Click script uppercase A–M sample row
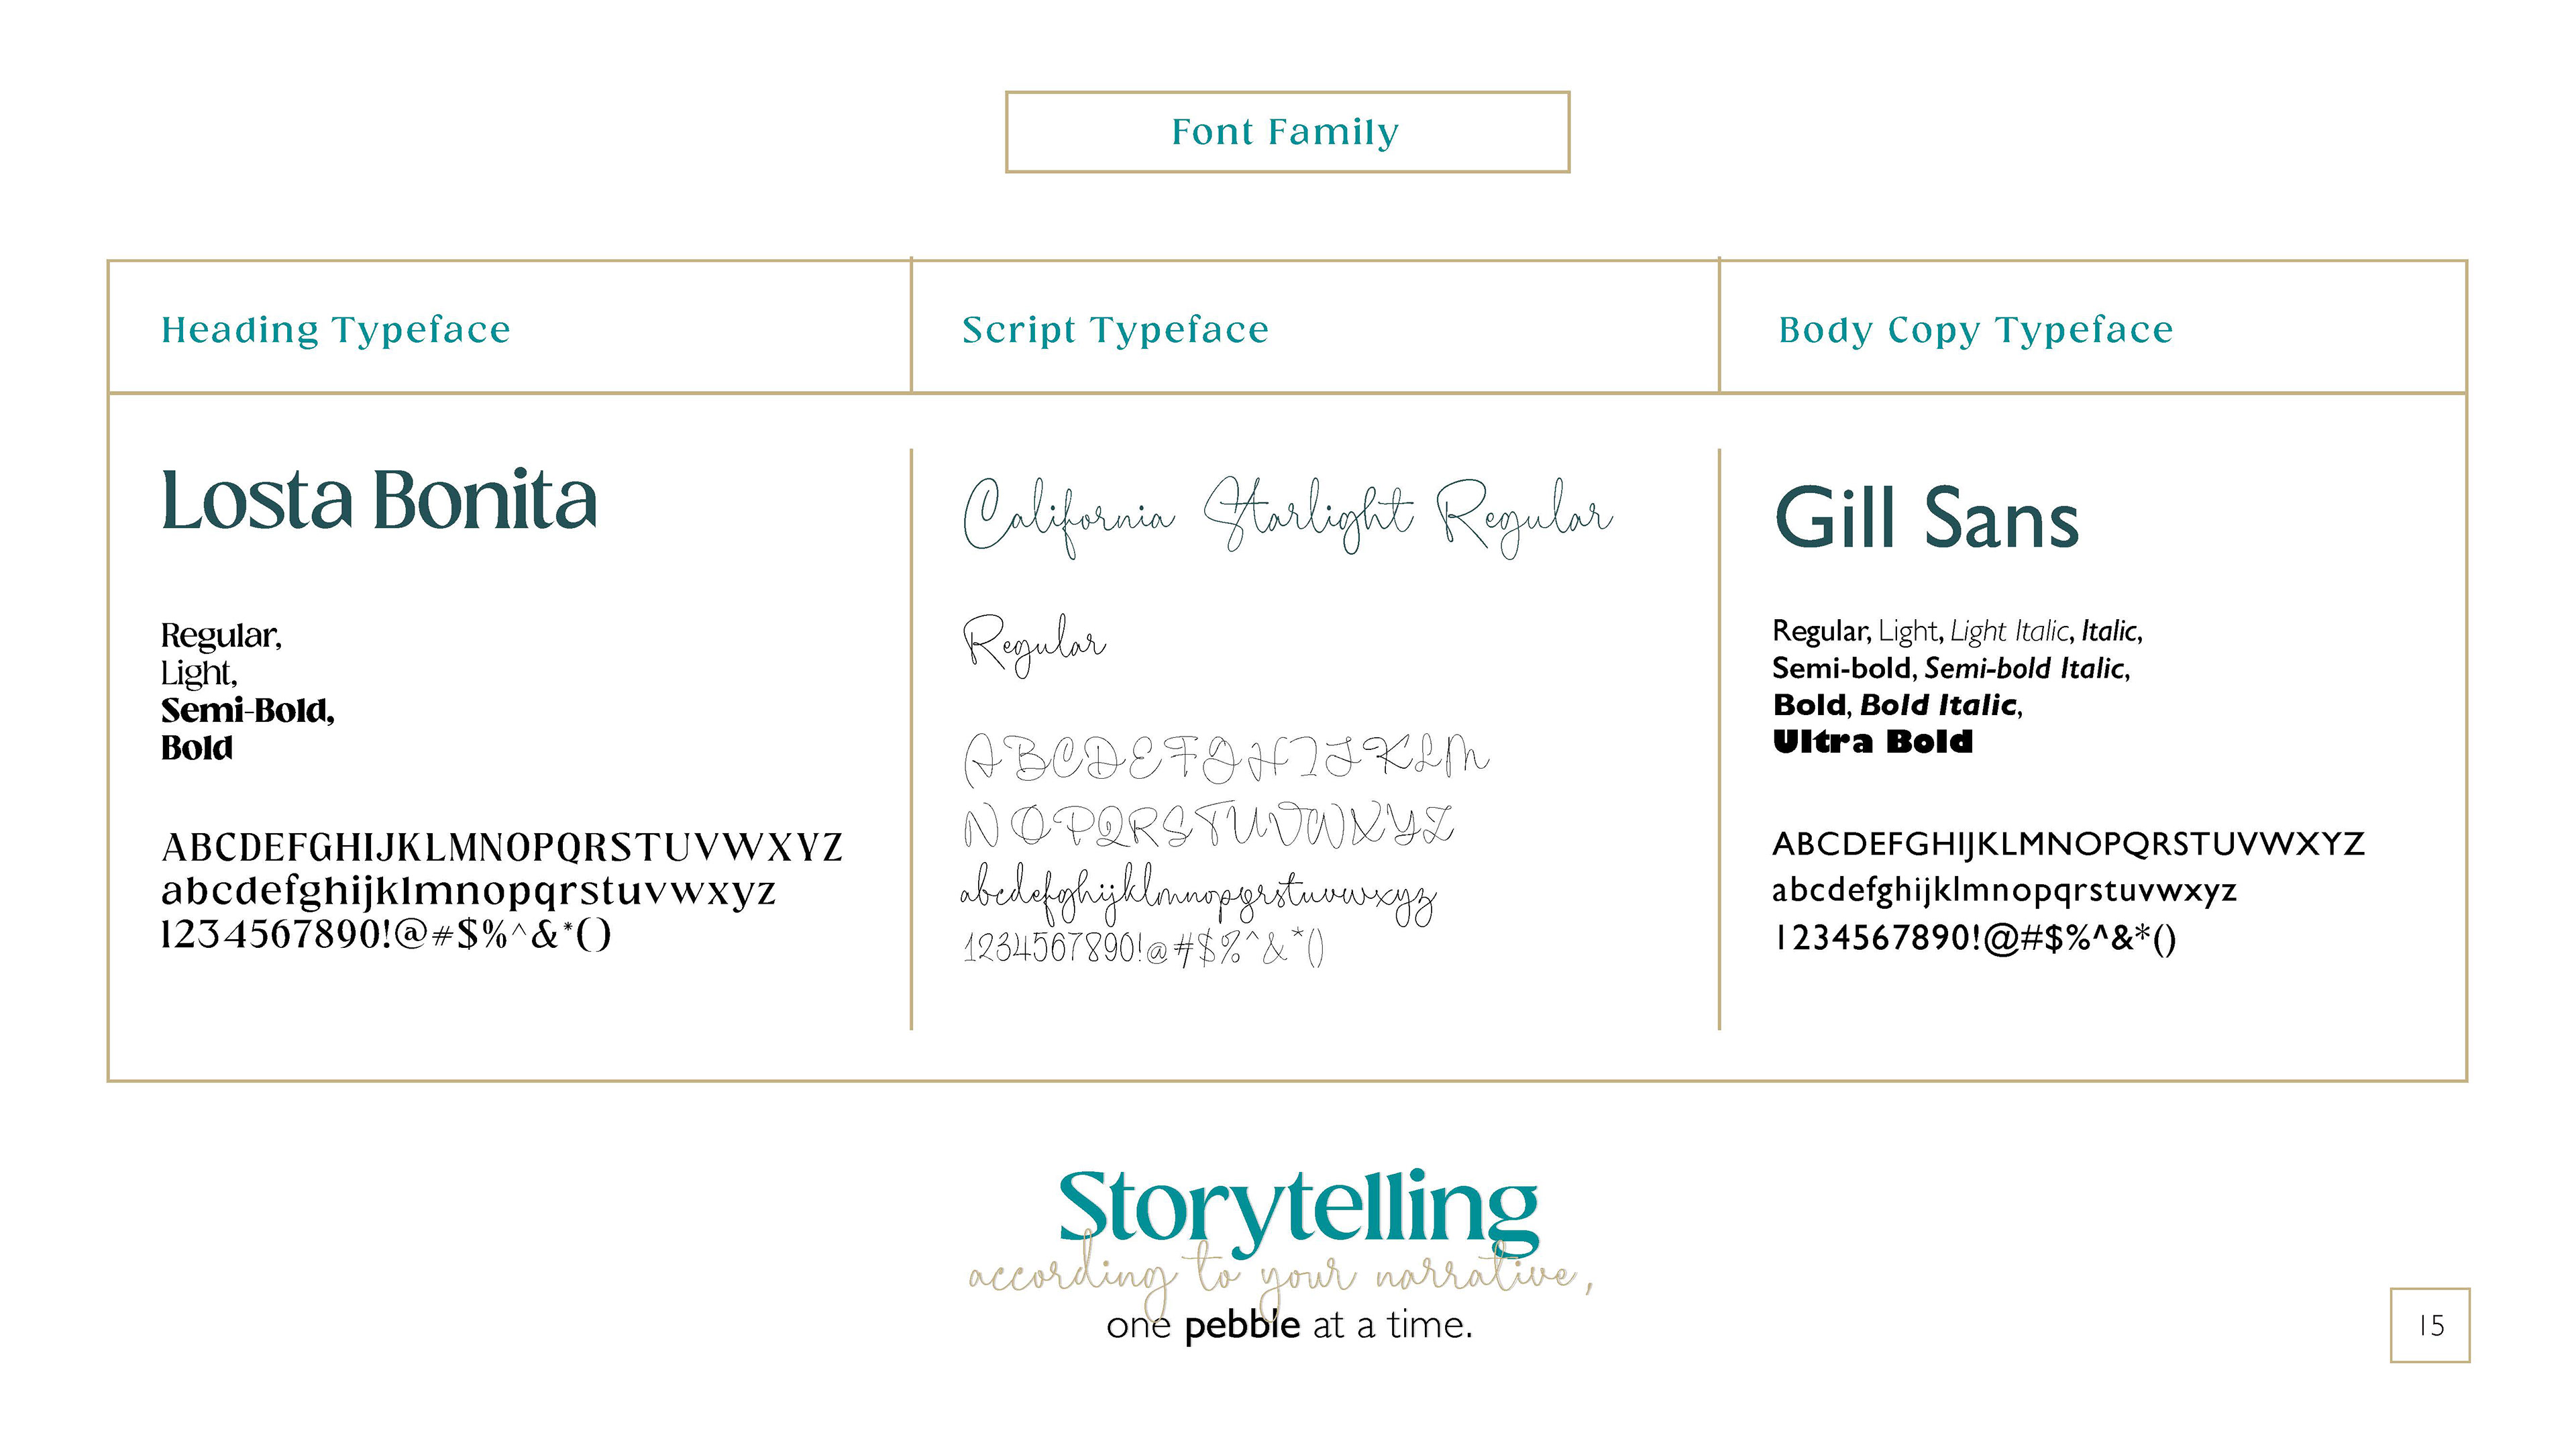 pos(1225,758)
